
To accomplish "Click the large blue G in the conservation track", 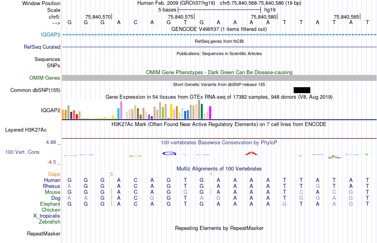I will coord(169,153).
